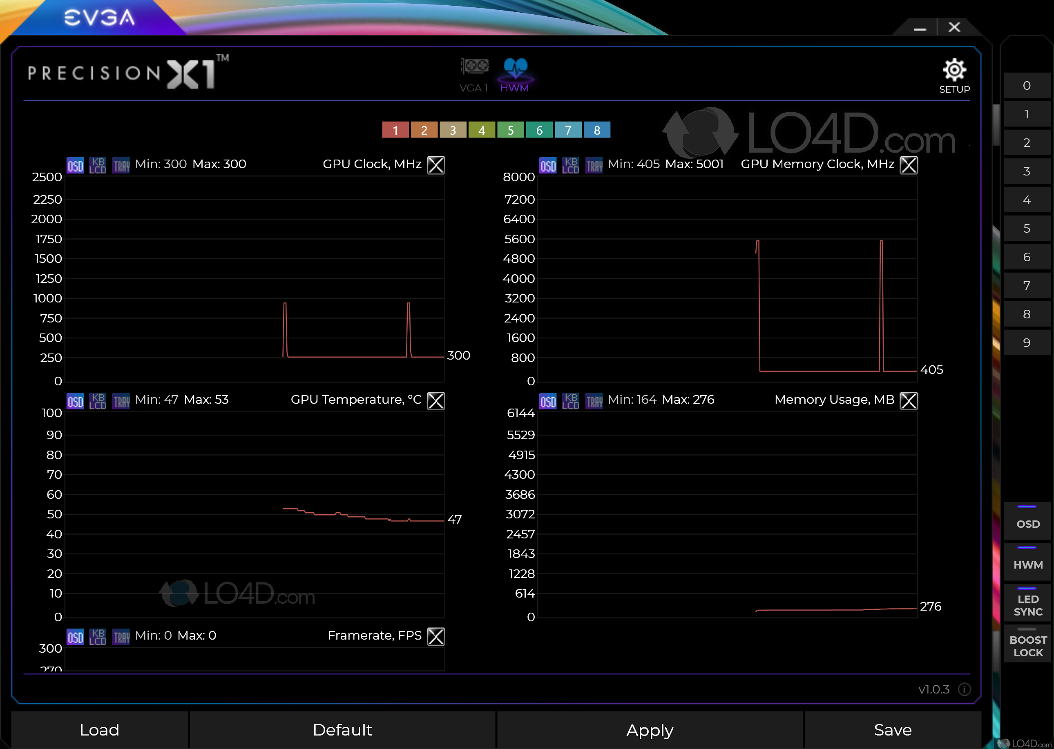Select profile slot 3 in the right sidebar
The width and height of the screenshot is (1054, 749).
[x=1027, y=171]
